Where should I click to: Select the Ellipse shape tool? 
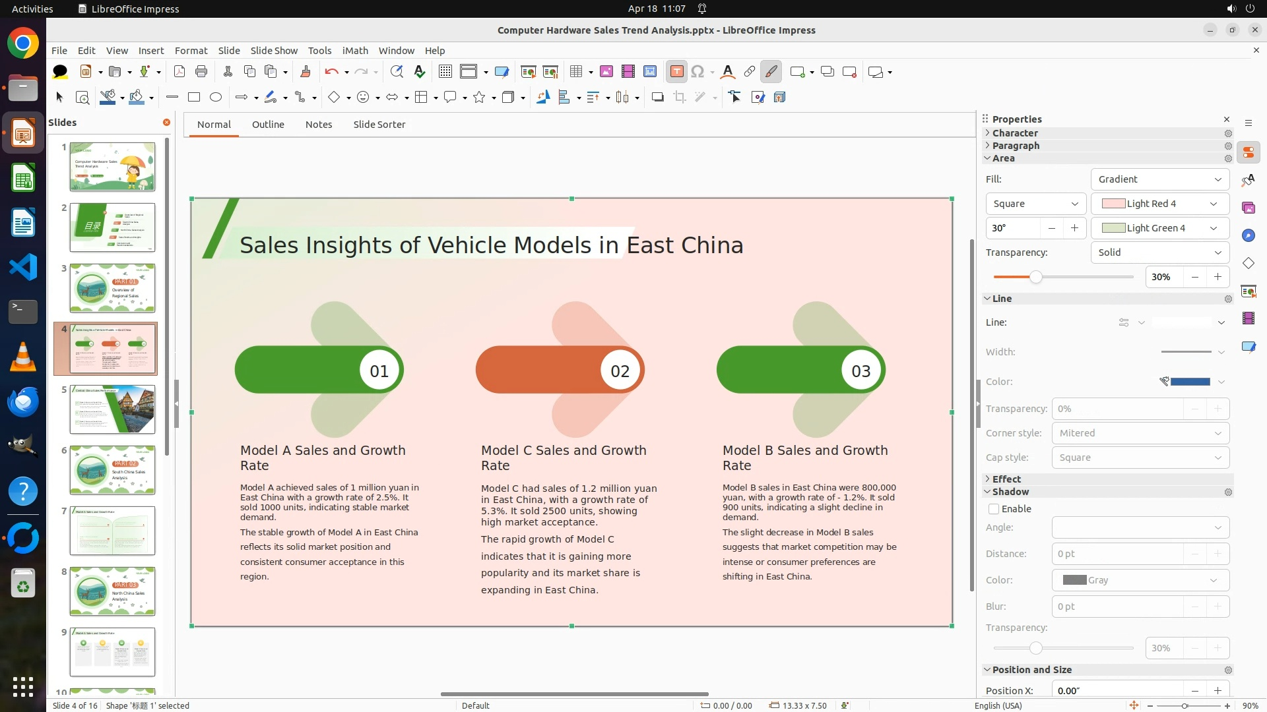216,98
